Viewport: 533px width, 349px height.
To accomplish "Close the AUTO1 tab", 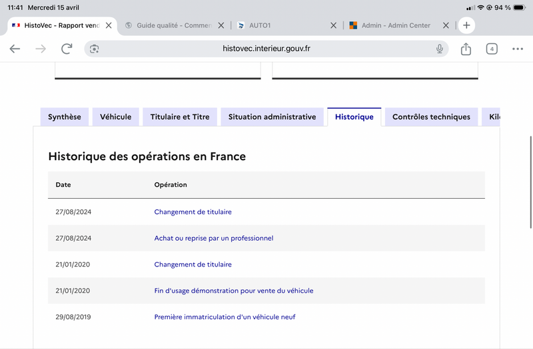I will coord(334,25).
